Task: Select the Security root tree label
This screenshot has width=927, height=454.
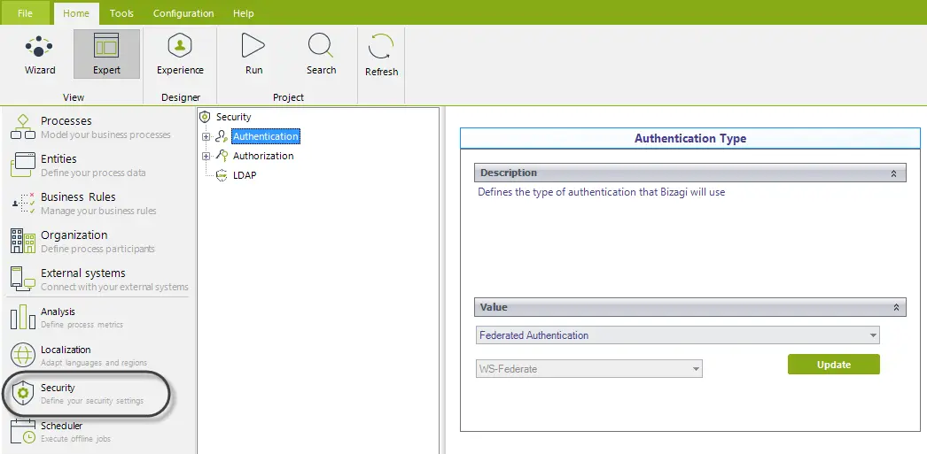Action: tap(234, 117)
